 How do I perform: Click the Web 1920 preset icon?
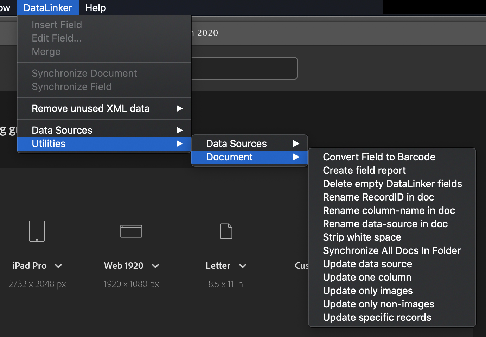(x=131, y=231)
